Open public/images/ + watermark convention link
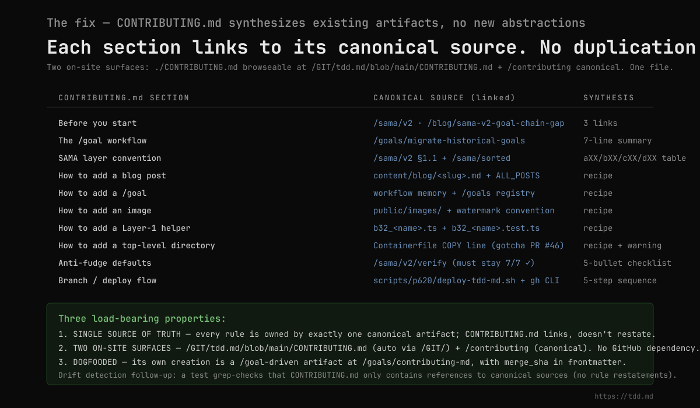 464,210
